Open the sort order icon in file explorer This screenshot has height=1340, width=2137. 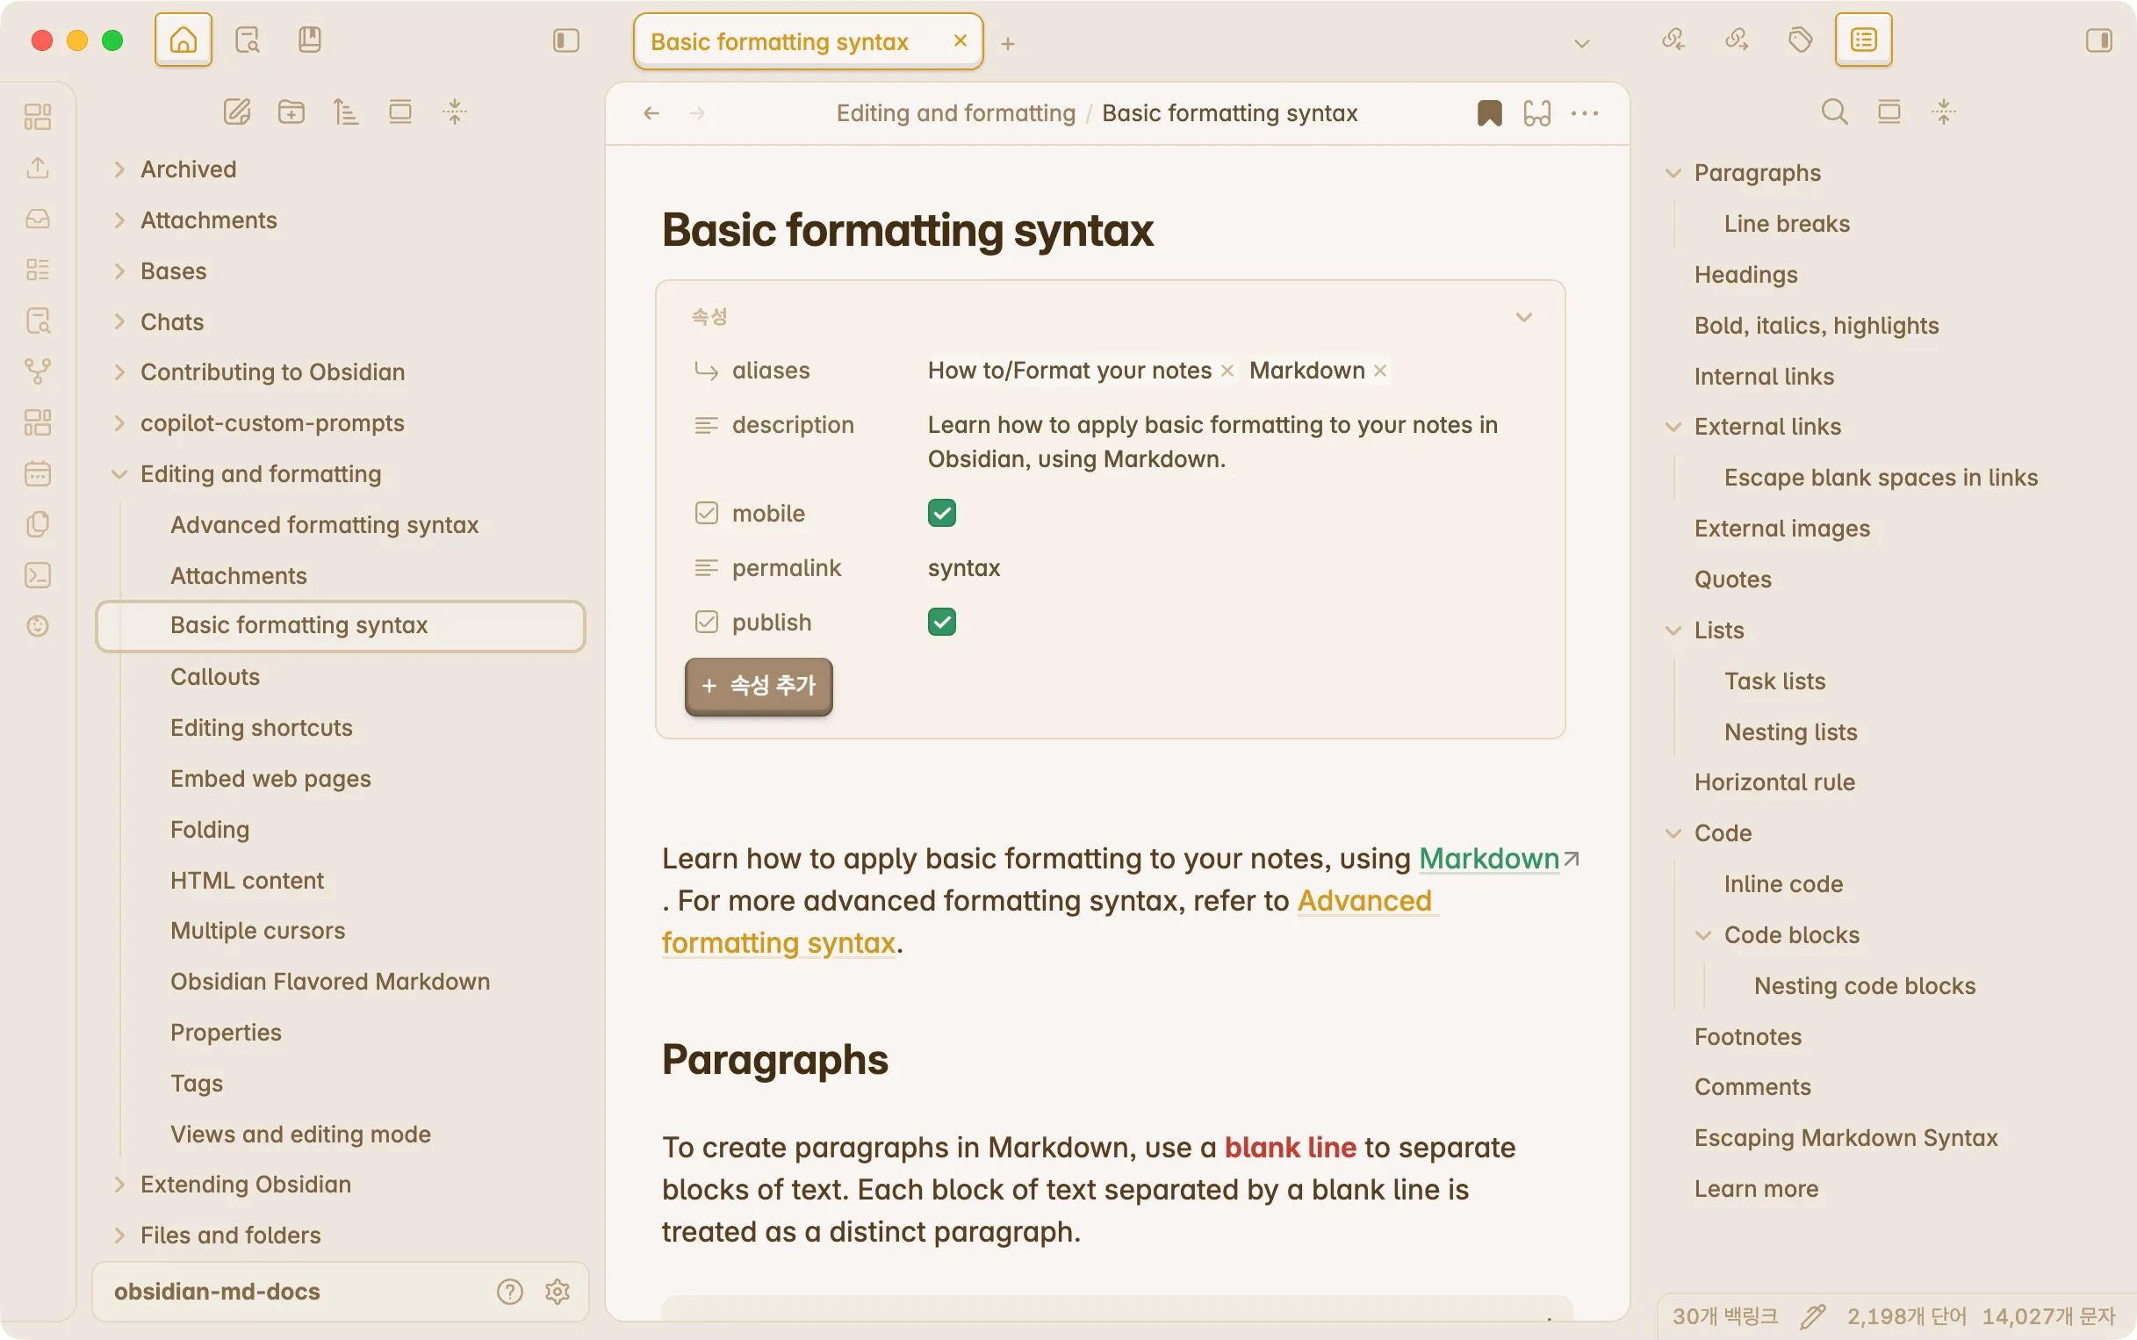345,112
